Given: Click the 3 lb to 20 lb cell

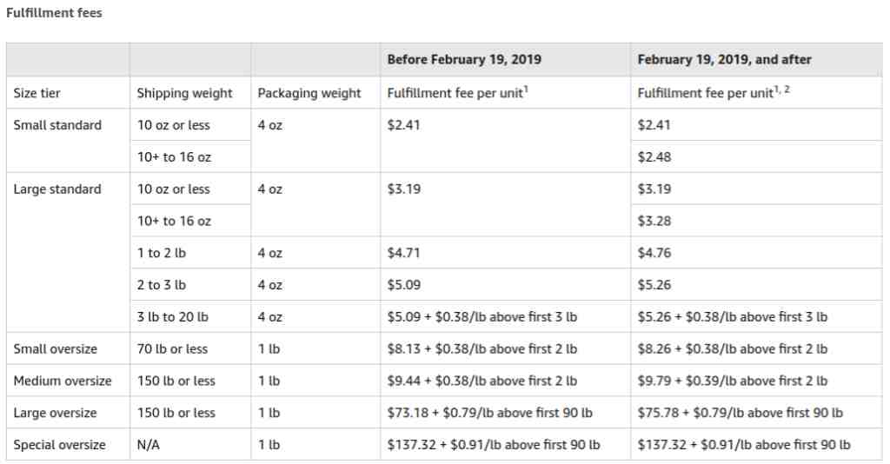Looking at the screenshot, I should pos(173,317).
